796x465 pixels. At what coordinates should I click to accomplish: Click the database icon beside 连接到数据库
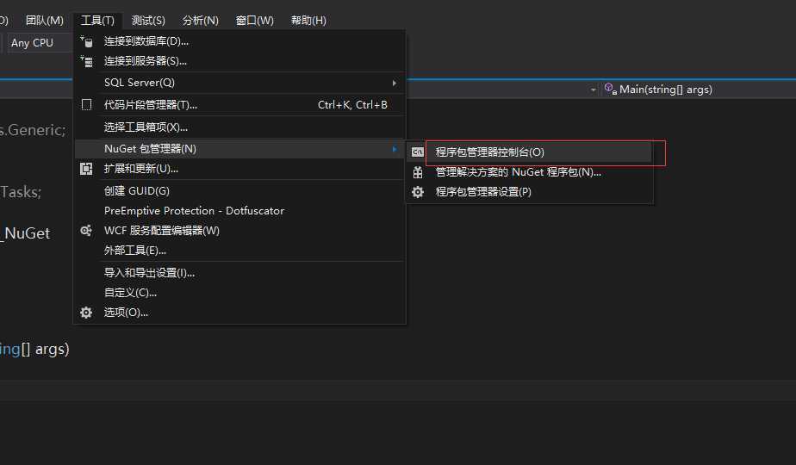87,41
